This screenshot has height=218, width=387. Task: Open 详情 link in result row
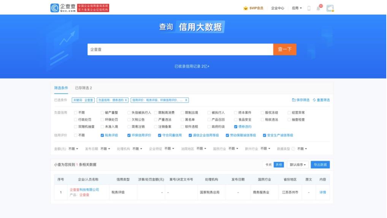323,193
